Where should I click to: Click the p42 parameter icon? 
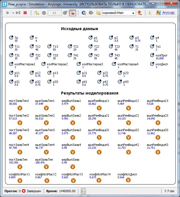click(99, 81)
